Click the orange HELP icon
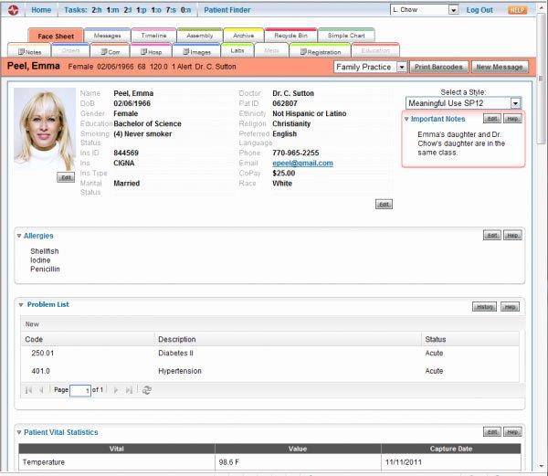The image size is (548, 476). click(x=517, y=10)
